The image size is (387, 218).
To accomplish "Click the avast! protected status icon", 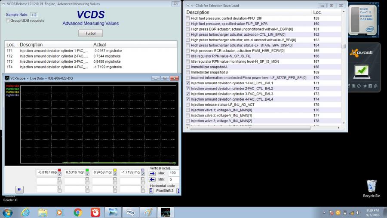I will pyautogui.click(x=362, y=69).
